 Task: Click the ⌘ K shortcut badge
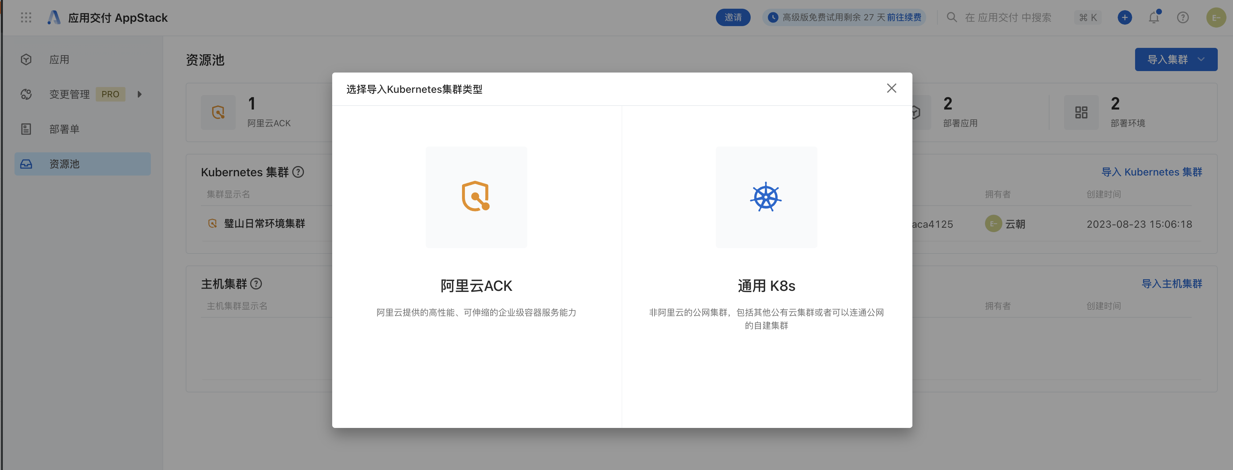coord(1088,18)
